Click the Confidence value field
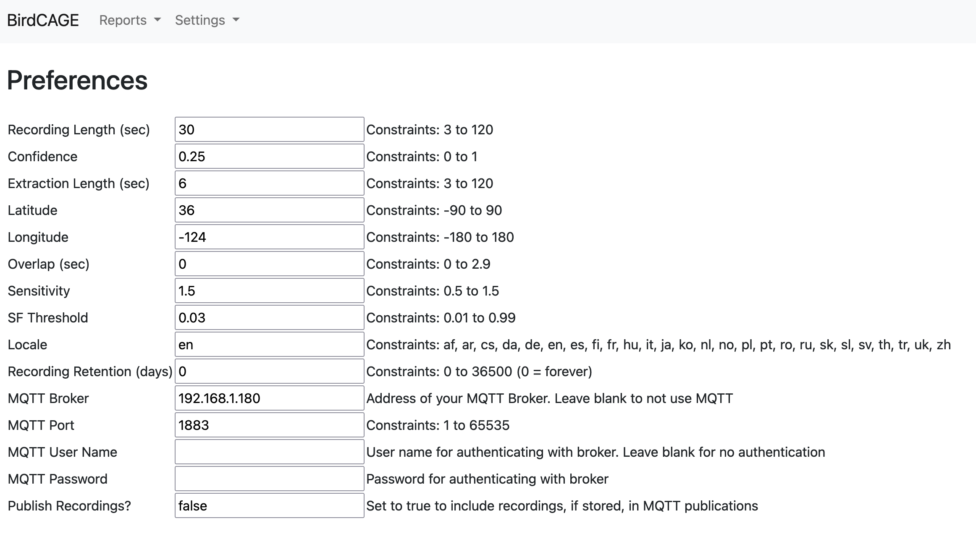This screenshot has width=976, height=534. (x=269, y=156)
